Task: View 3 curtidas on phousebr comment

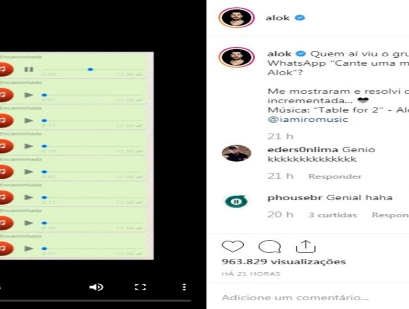Action: [333, 215]
